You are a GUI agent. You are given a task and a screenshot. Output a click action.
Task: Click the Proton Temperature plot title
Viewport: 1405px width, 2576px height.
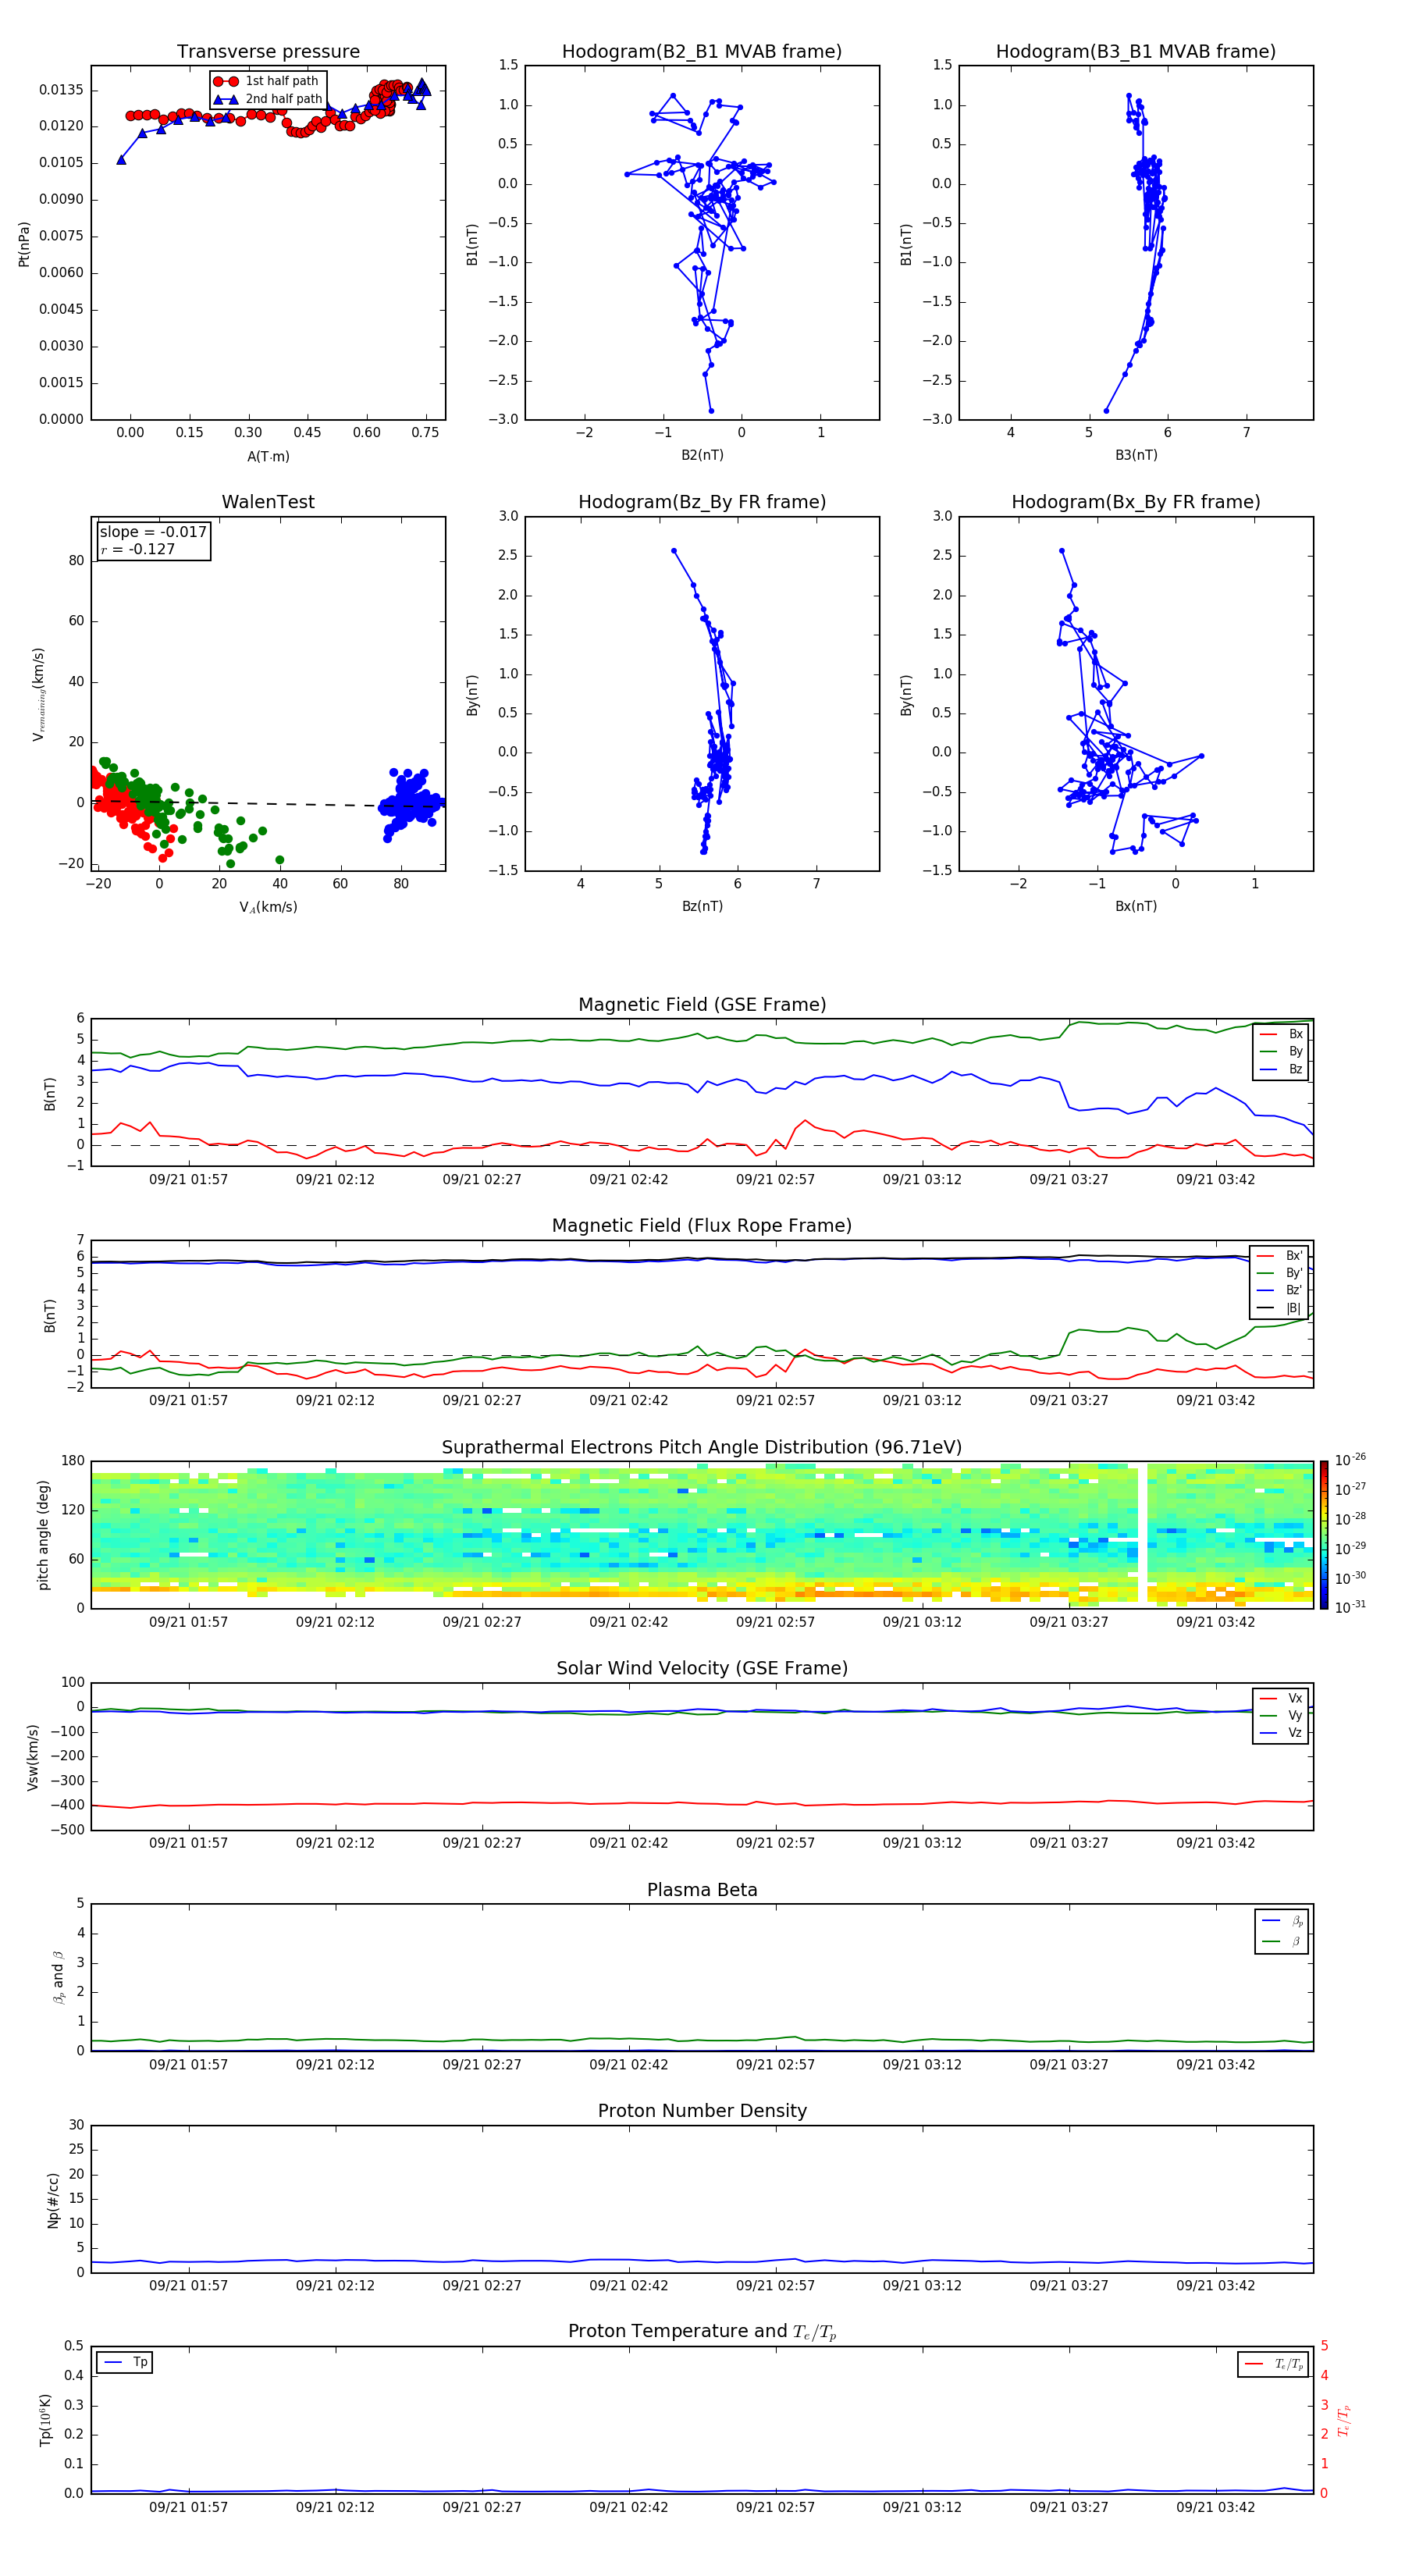tap(702, 2332)
